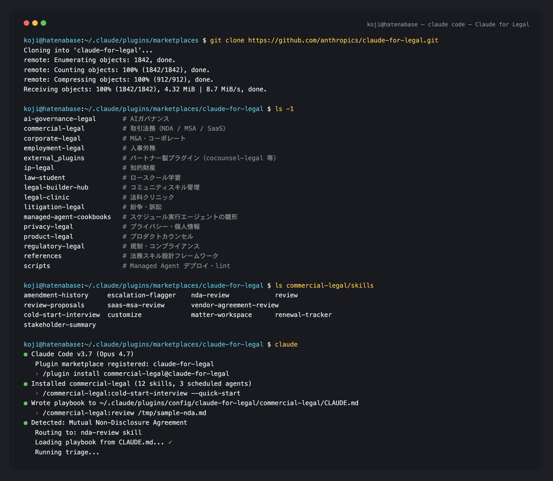The width and height of the screenshot is (553, 481).
Task: Click the 'Managed Agent' lint comment
Action: [176, 266]
